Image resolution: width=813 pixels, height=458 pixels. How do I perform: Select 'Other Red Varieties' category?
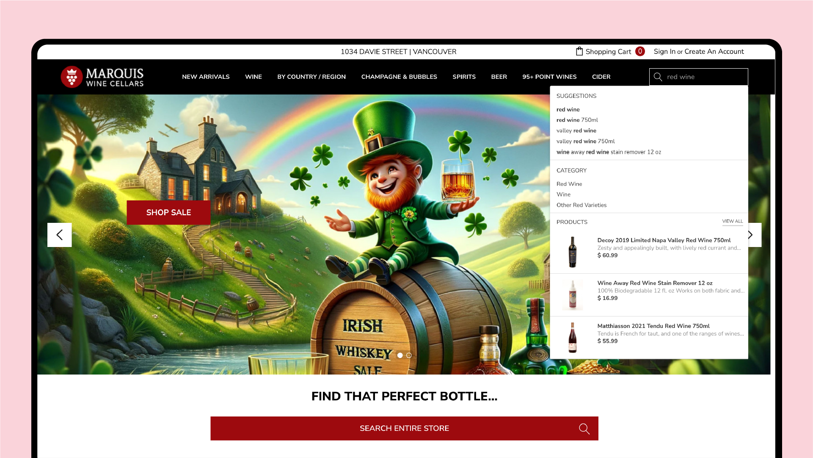(x=581, y=205)
